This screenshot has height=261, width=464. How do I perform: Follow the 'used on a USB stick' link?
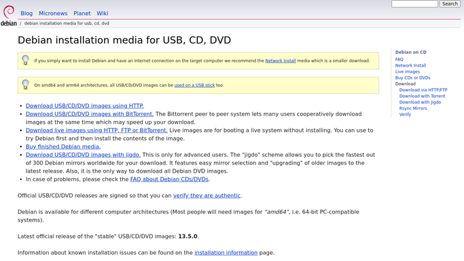point(194,85)
